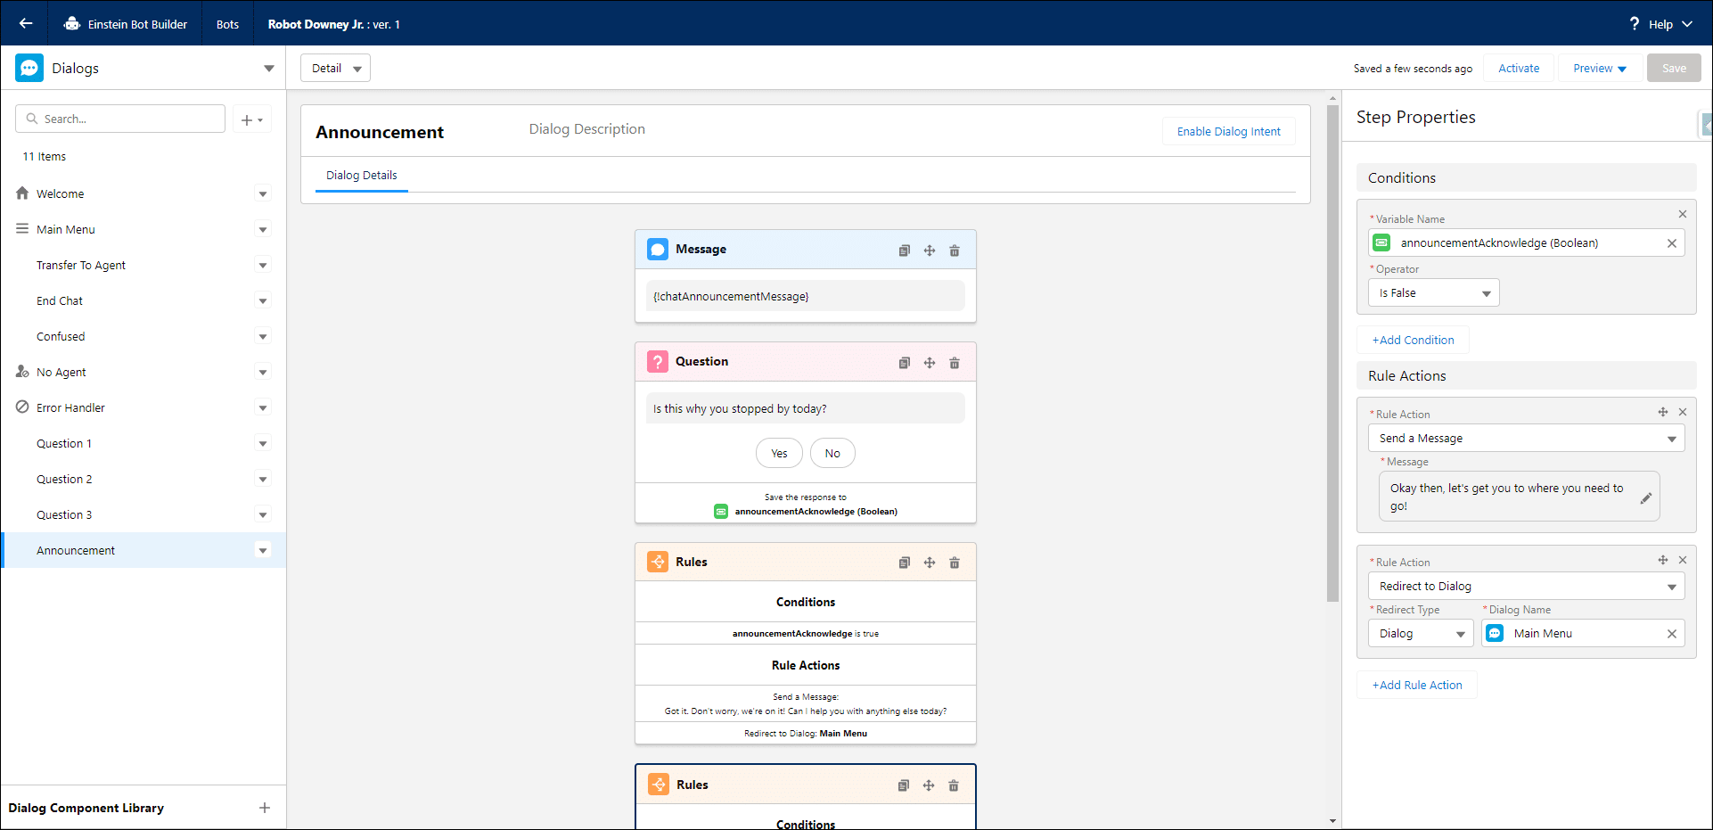The image size is (1713, 830).
Task: Click the back arrow in the header
Action: [x=26, y=24]
